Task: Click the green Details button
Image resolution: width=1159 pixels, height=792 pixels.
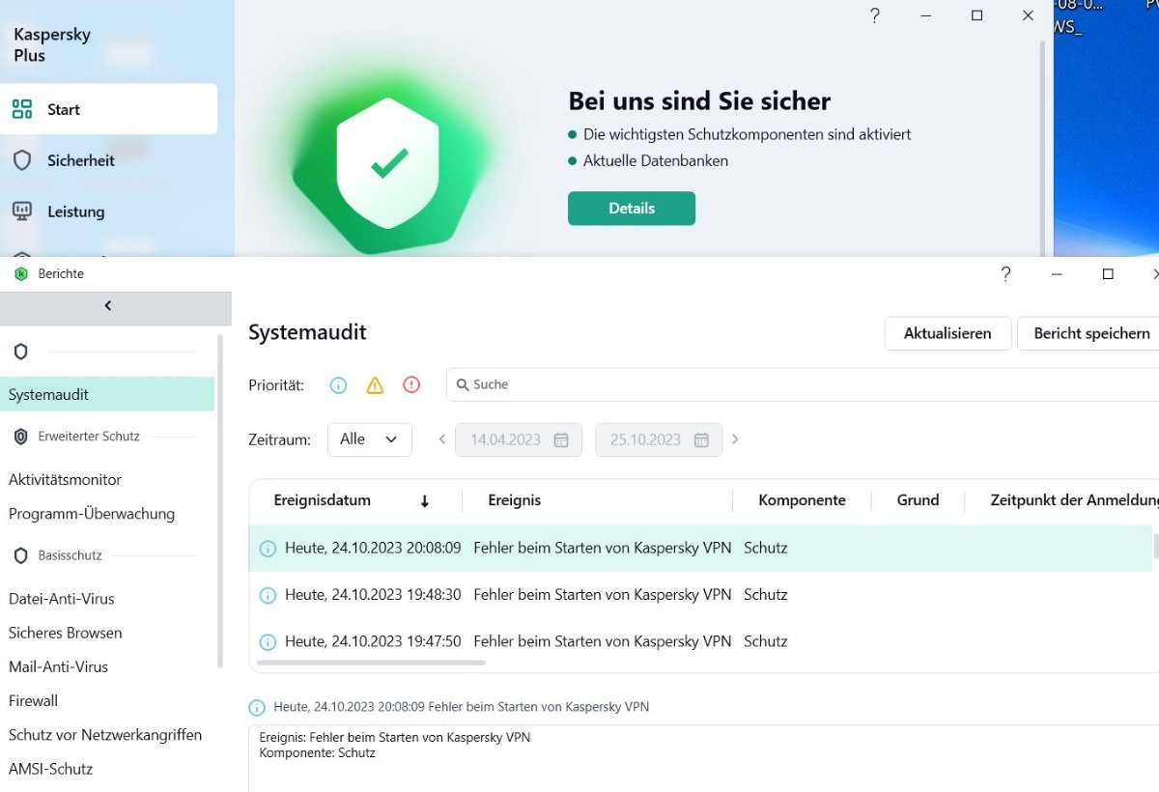Action: tap(632, 208)
